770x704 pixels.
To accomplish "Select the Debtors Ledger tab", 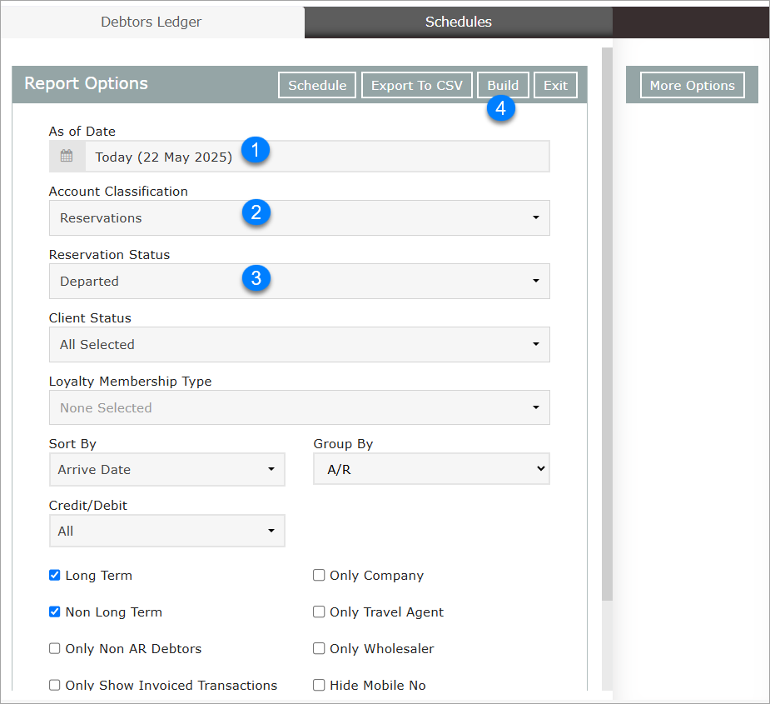I will click(152, 22).
